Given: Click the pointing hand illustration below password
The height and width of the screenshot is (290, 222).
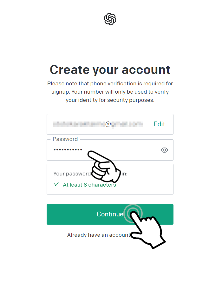Looking at the screenshot, I should coord(104,166).
